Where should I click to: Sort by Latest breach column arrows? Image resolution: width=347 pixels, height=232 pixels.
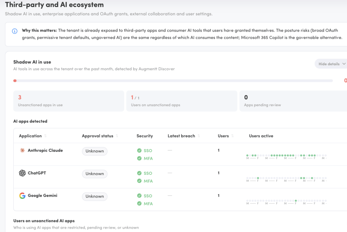[x=199, y=136]
